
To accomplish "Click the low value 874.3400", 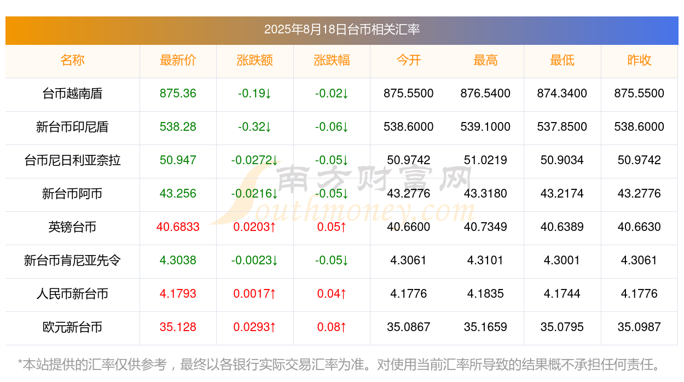I will [562, 94].
